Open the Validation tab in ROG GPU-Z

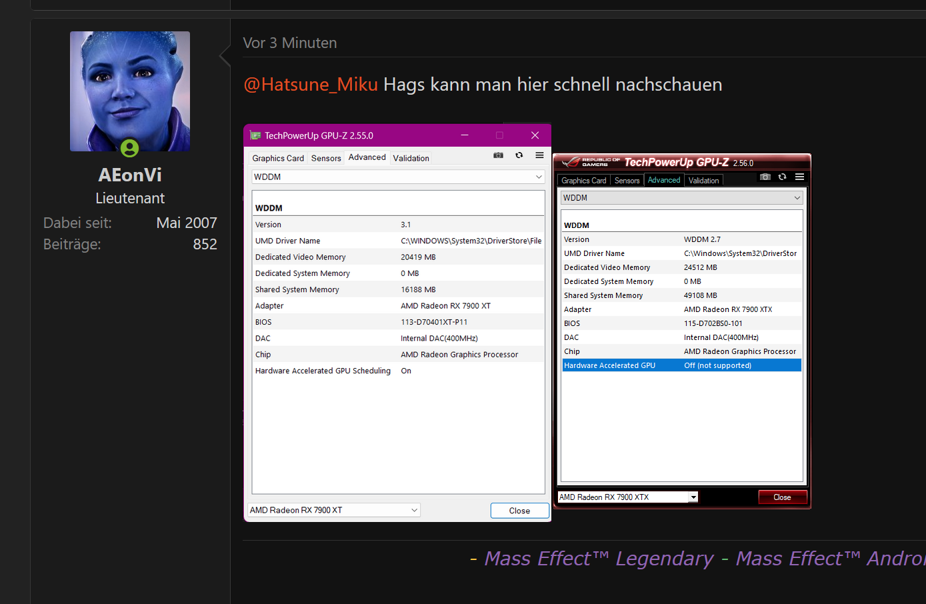click(x=703, y=180)
